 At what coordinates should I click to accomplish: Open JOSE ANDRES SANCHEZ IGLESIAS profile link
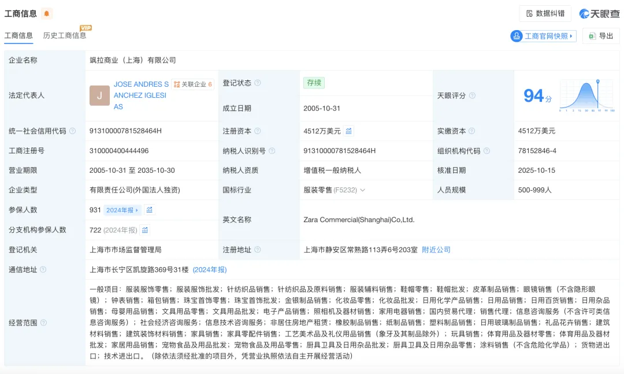tap(141, 95)
